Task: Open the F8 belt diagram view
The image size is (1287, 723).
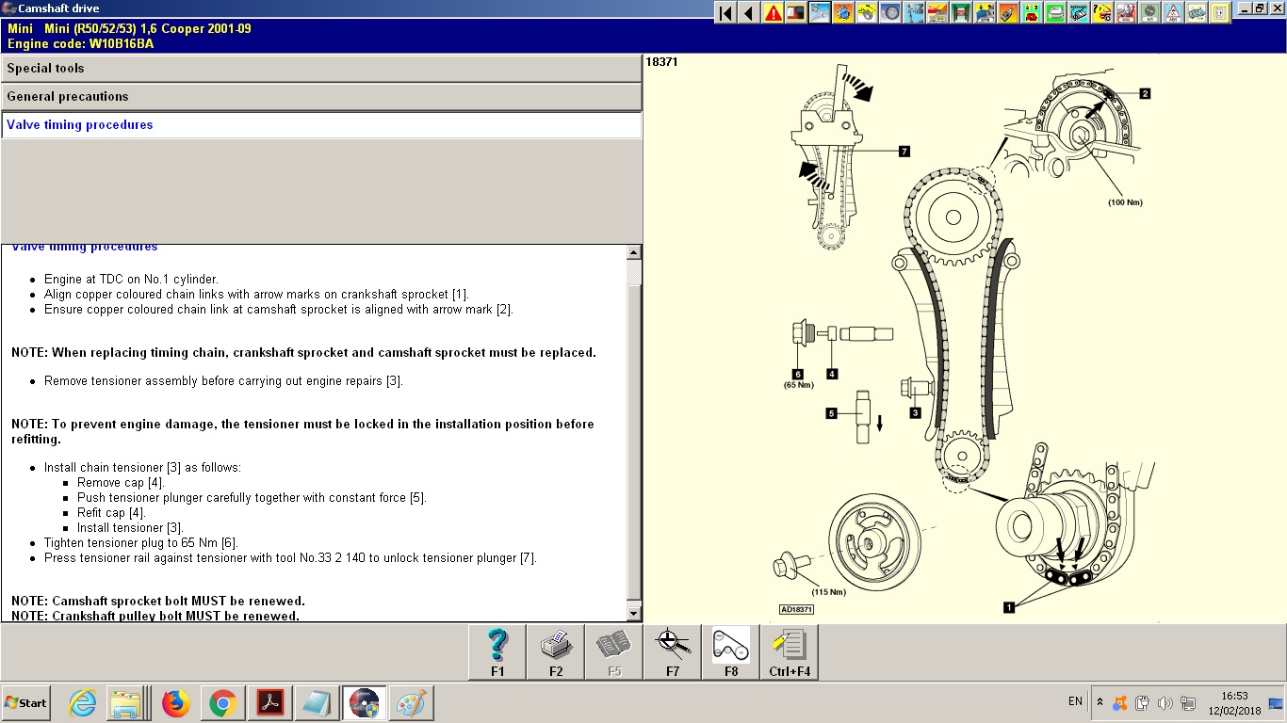Action: [x=731, y=651]
